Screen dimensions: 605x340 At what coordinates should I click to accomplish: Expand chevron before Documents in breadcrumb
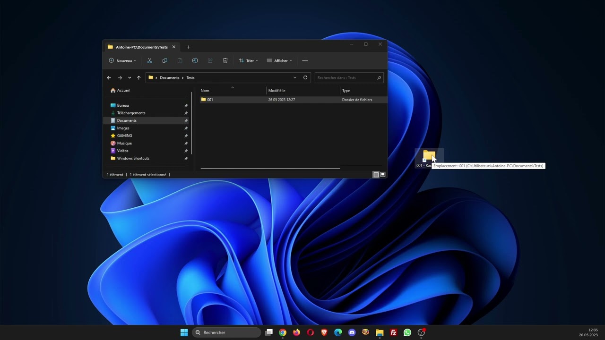coord(156,77)
